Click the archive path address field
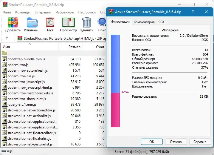 tap(61, 38)
